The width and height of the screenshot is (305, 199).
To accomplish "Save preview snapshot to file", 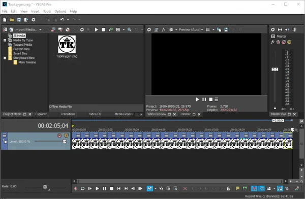I will pos(226,29).
